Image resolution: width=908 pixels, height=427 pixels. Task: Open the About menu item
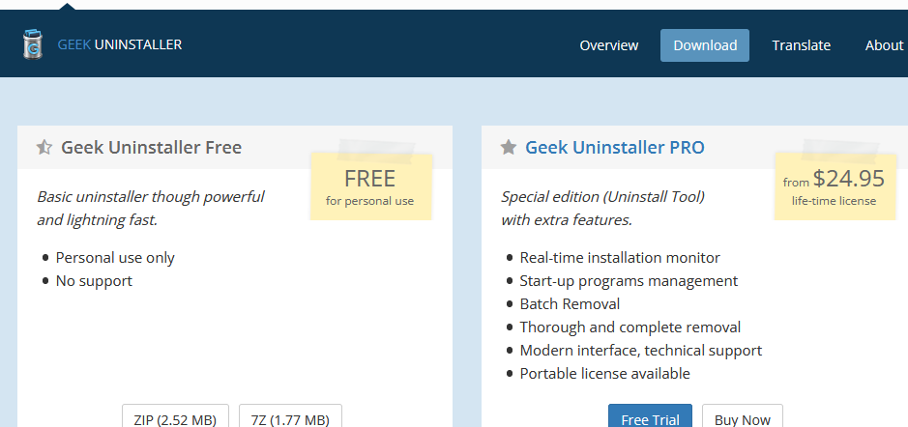pyautogui.click(x=884, y=45)
